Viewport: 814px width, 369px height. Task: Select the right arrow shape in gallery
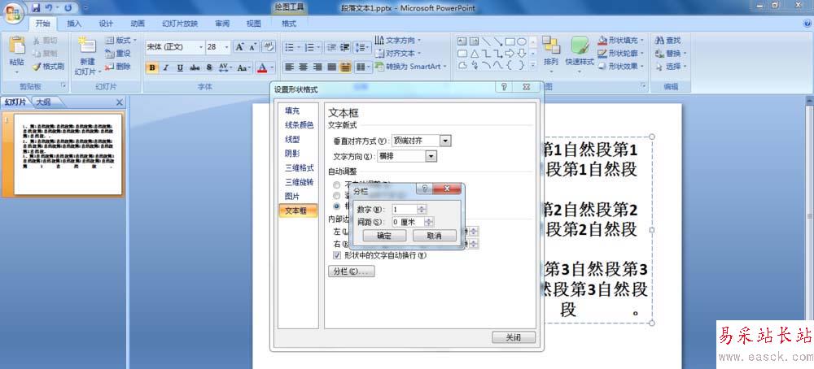point(510,54)
